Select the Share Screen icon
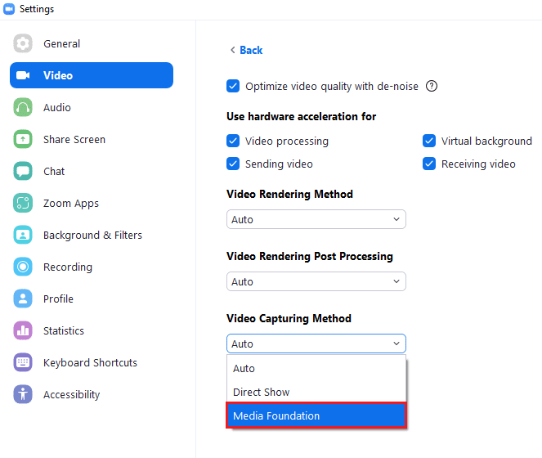542x458 pixels. tap(23, 139)
